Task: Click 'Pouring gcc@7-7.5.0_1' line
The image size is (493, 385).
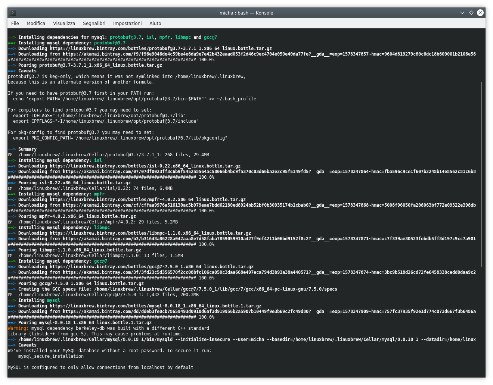Action: point(76,284)
